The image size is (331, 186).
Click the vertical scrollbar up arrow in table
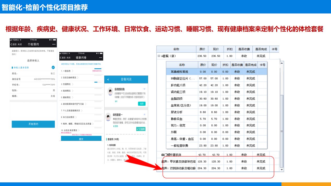[282, 63]
